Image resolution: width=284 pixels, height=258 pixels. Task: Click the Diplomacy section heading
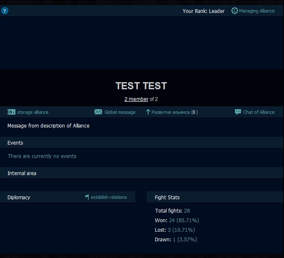tap(19, 198)
